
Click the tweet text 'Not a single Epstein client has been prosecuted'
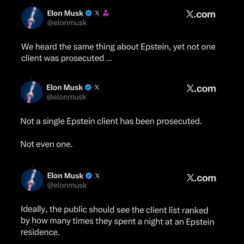point(111,121)
